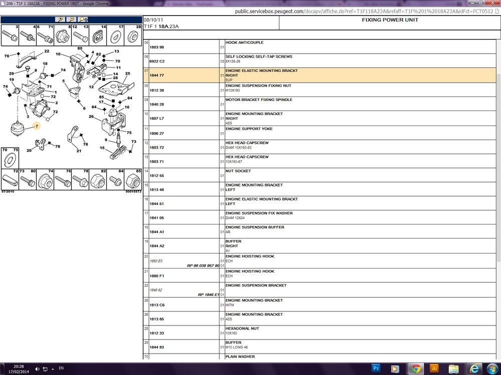
Task: Open the nut thumbnail numbered 82
Action: [x=98, y=179]
